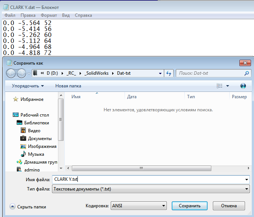
Task: Open the Кодировка ANSI dropdown
Action: [139, 206]
